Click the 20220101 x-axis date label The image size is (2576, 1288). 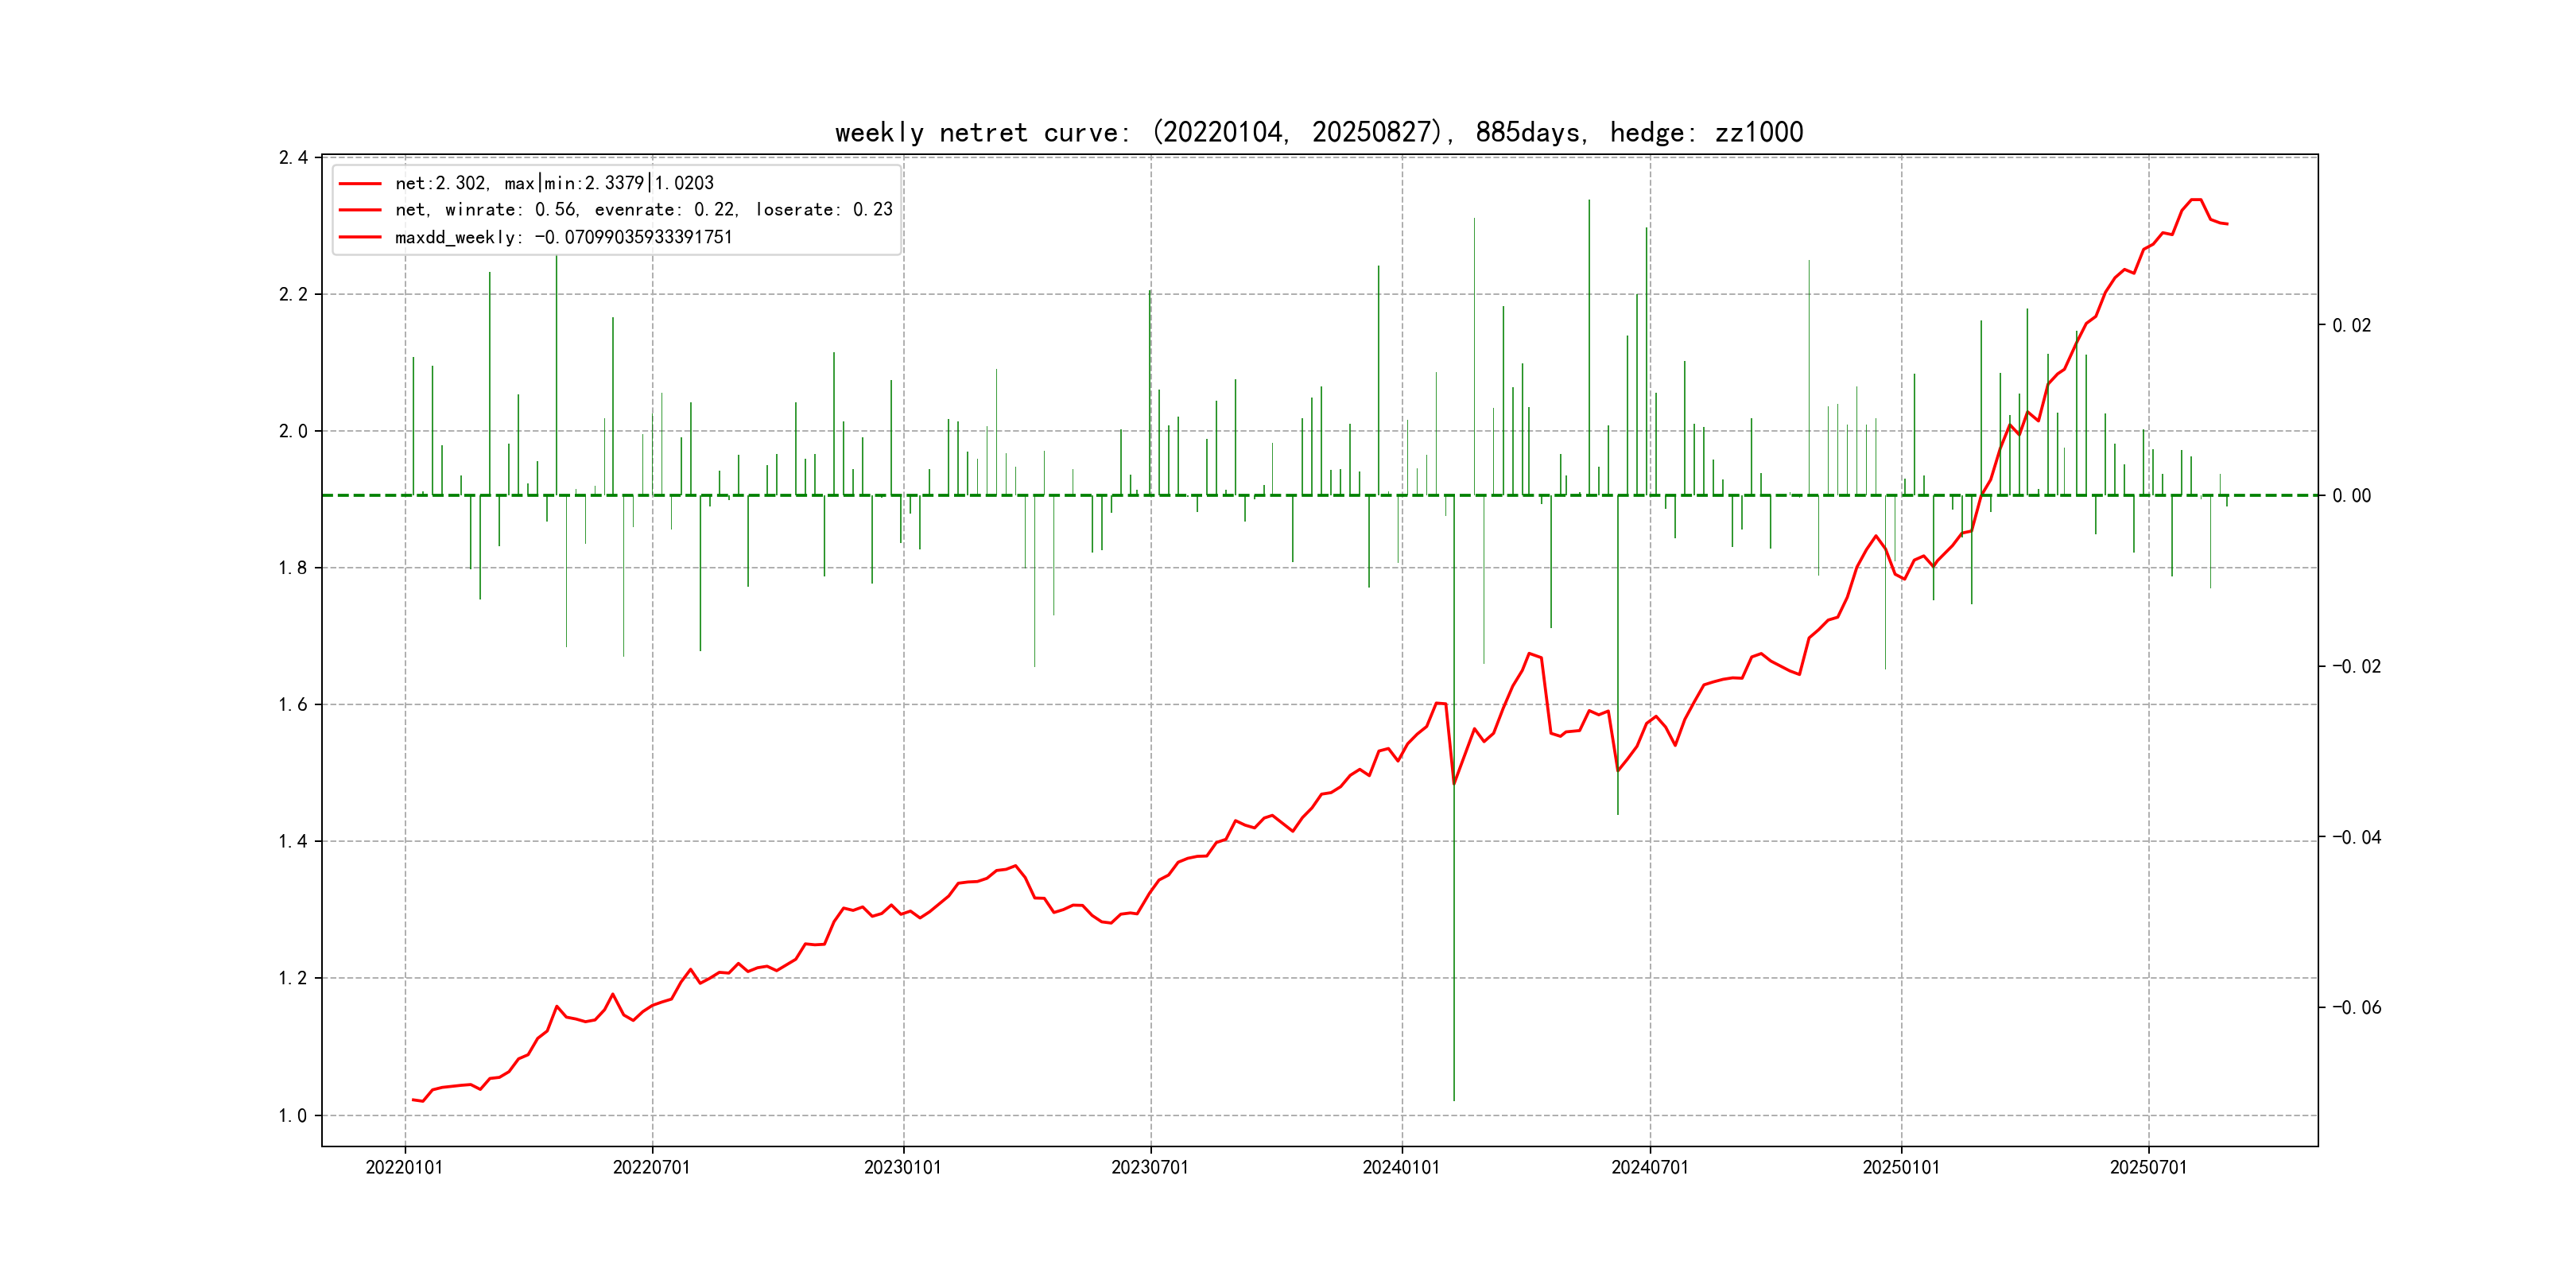[404, 1167]
